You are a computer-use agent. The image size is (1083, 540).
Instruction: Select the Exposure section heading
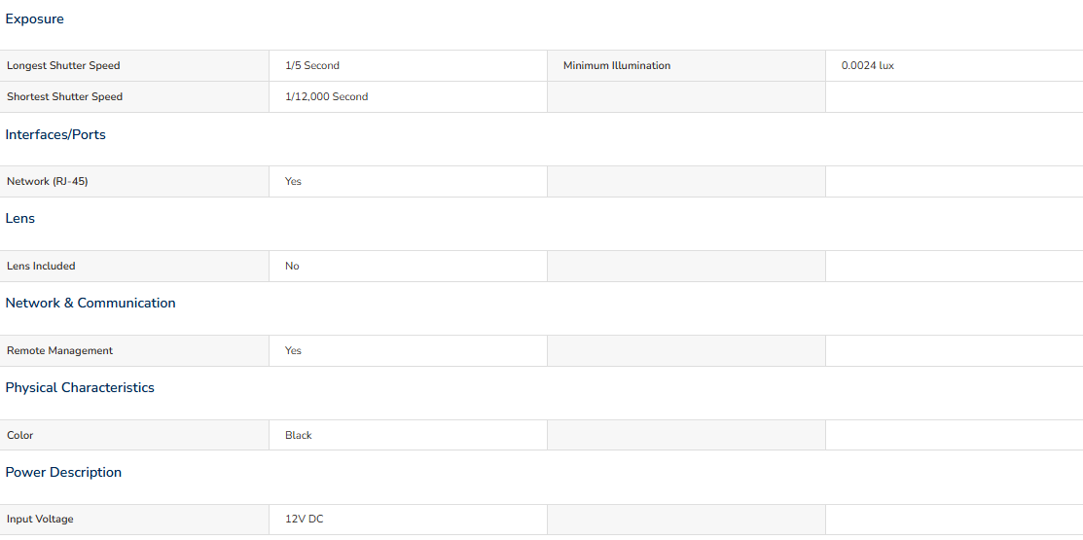click(x=34, y=19)
